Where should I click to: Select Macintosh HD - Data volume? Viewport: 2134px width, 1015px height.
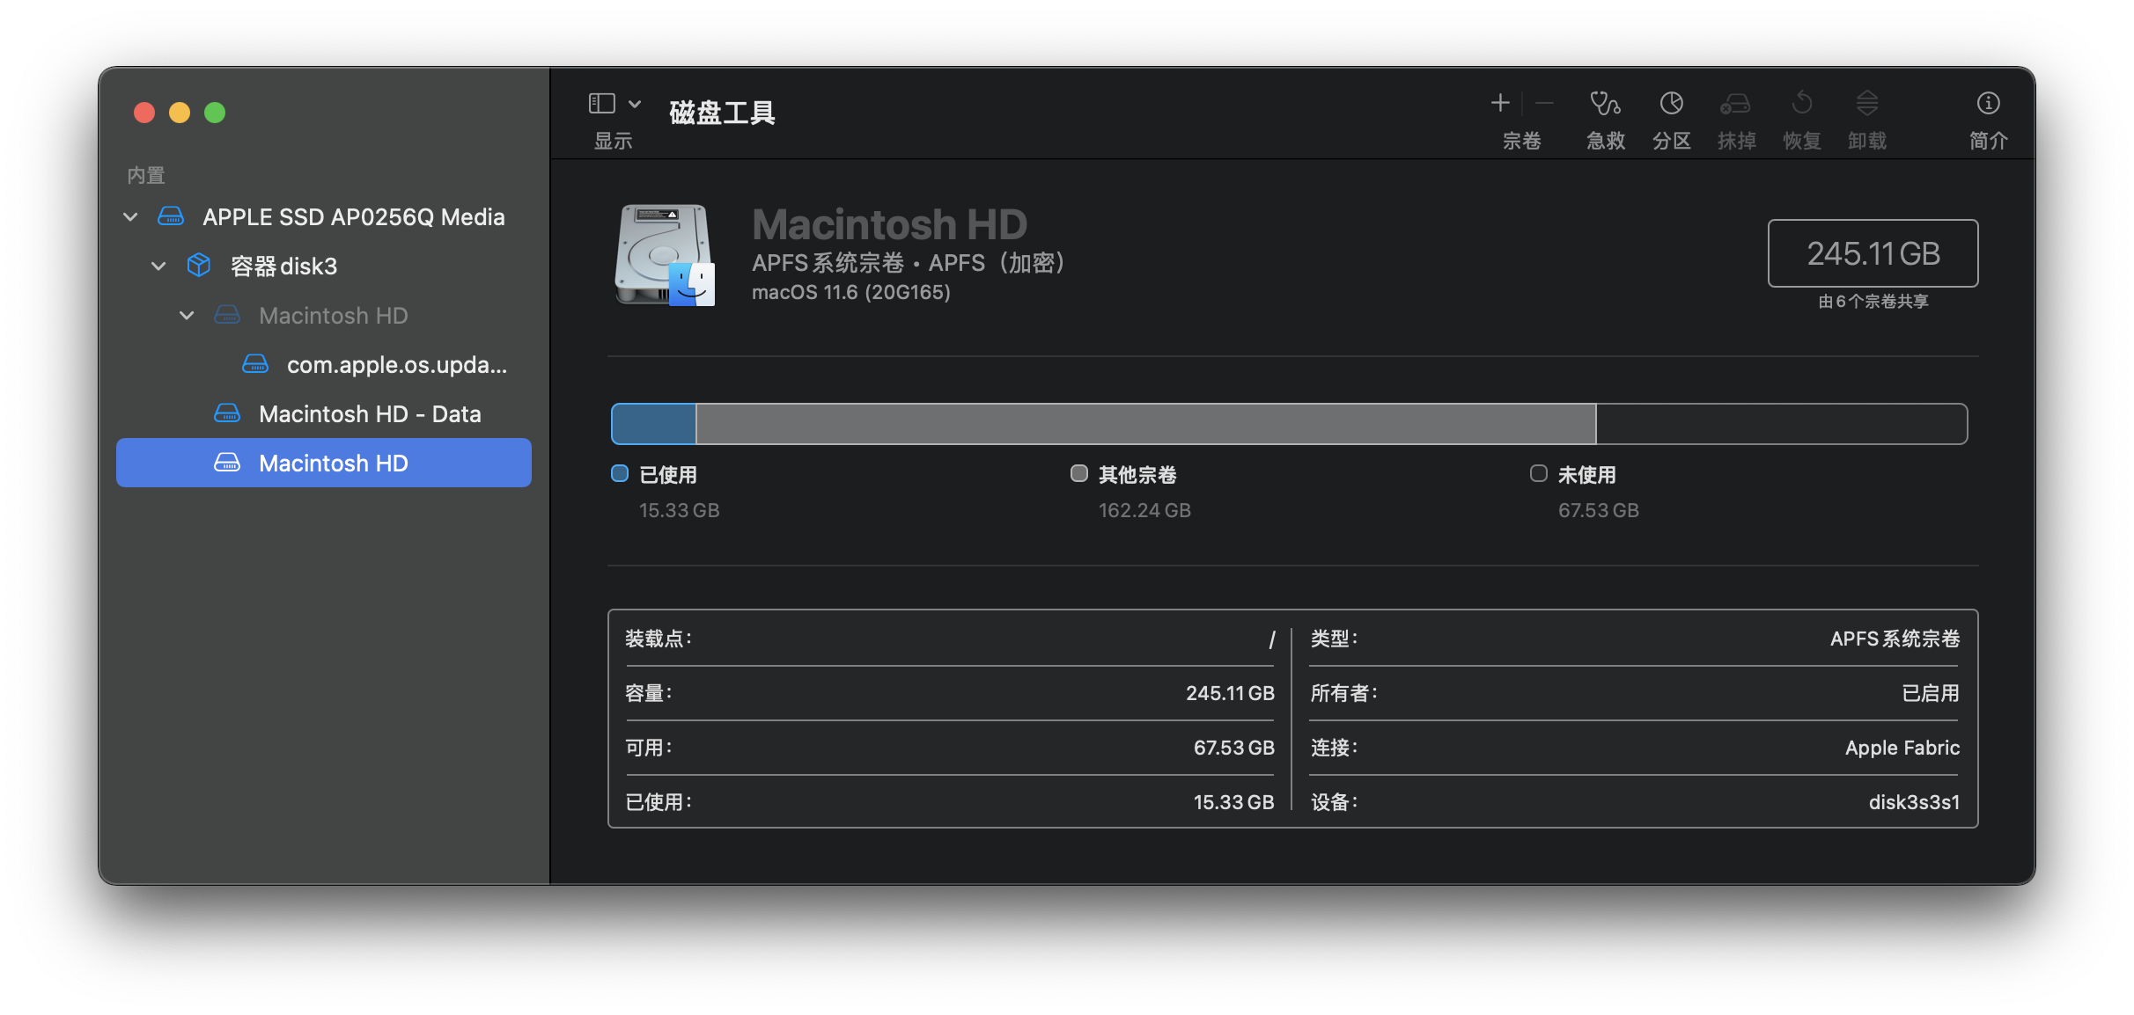370,413
